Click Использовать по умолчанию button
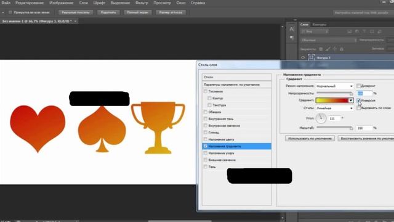Image resolution: width=394 pixels, height=222 pixels. 310,138
